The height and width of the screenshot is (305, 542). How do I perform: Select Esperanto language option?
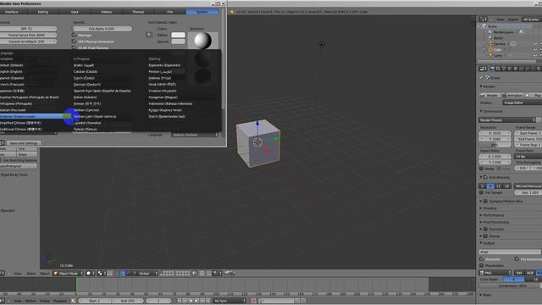click(164, 65)
